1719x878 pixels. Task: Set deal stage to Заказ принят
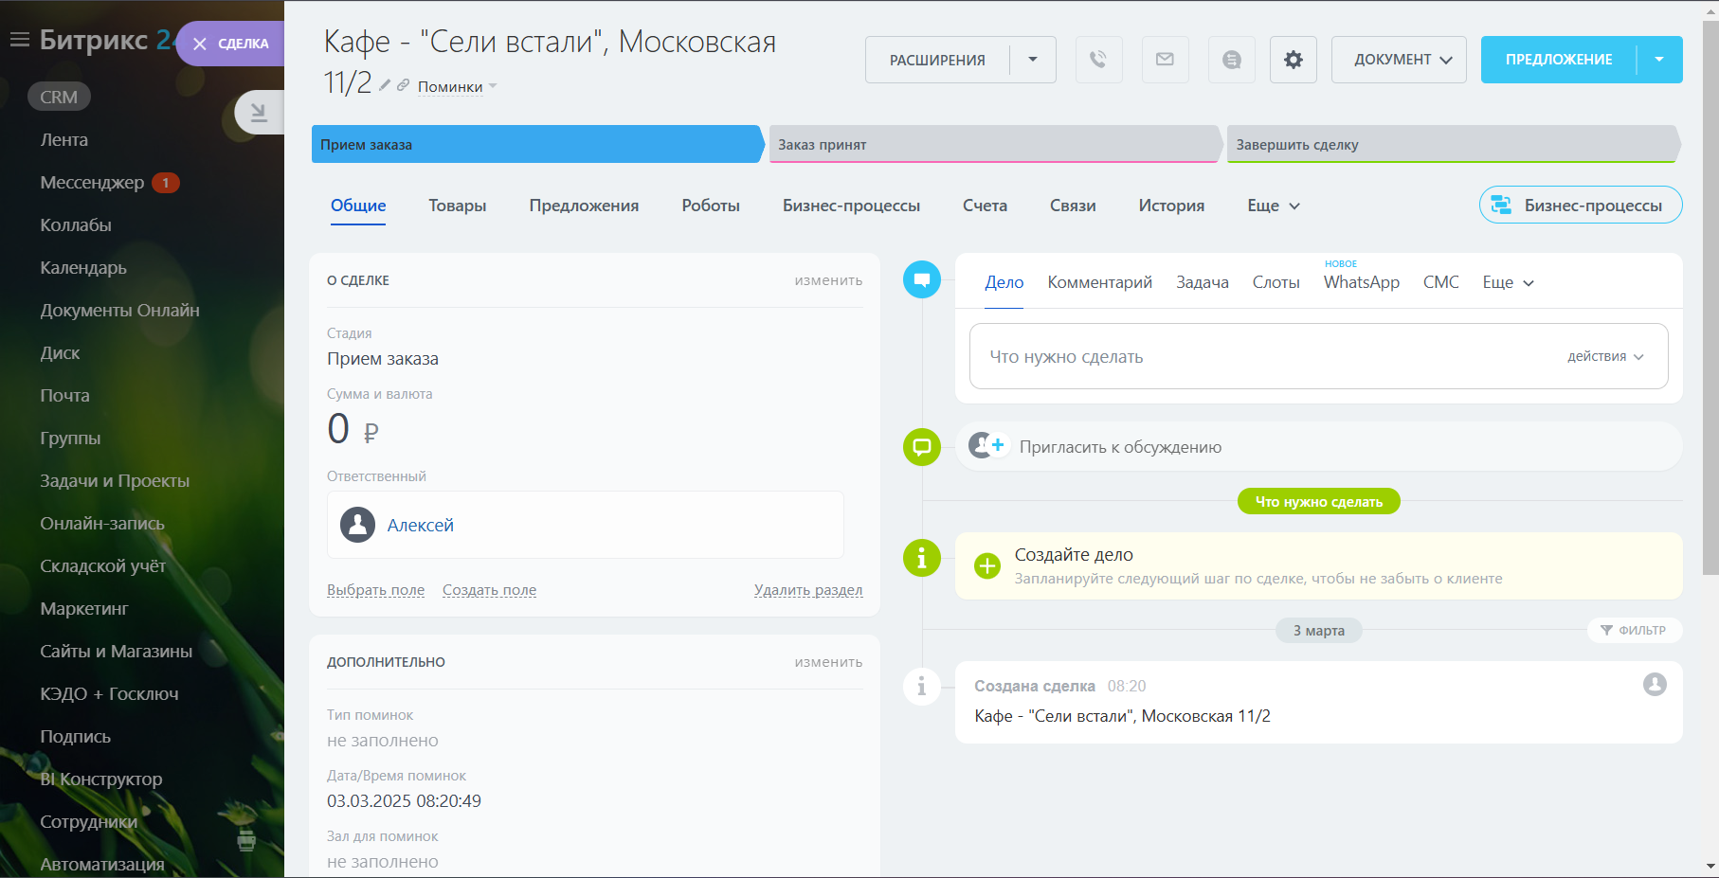pyautogui.click(x=992, y=145)
